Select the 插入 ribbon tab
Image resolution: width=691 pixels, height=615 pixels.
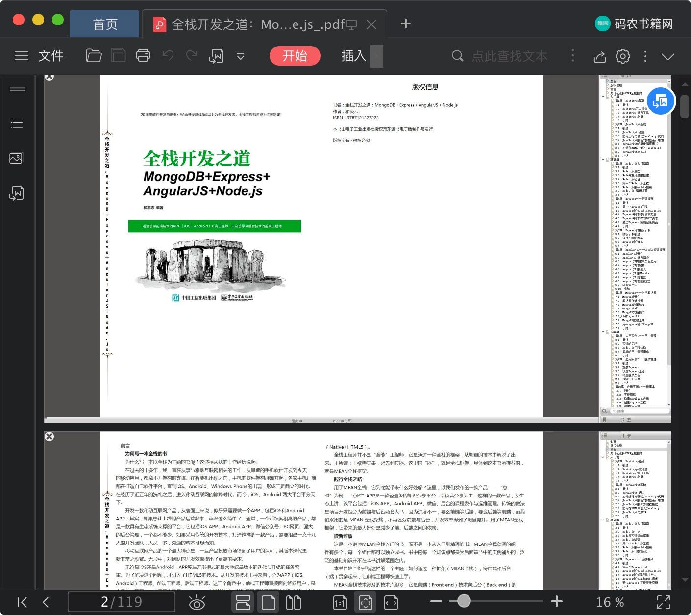pyautogui.click(x=354, y=56)
